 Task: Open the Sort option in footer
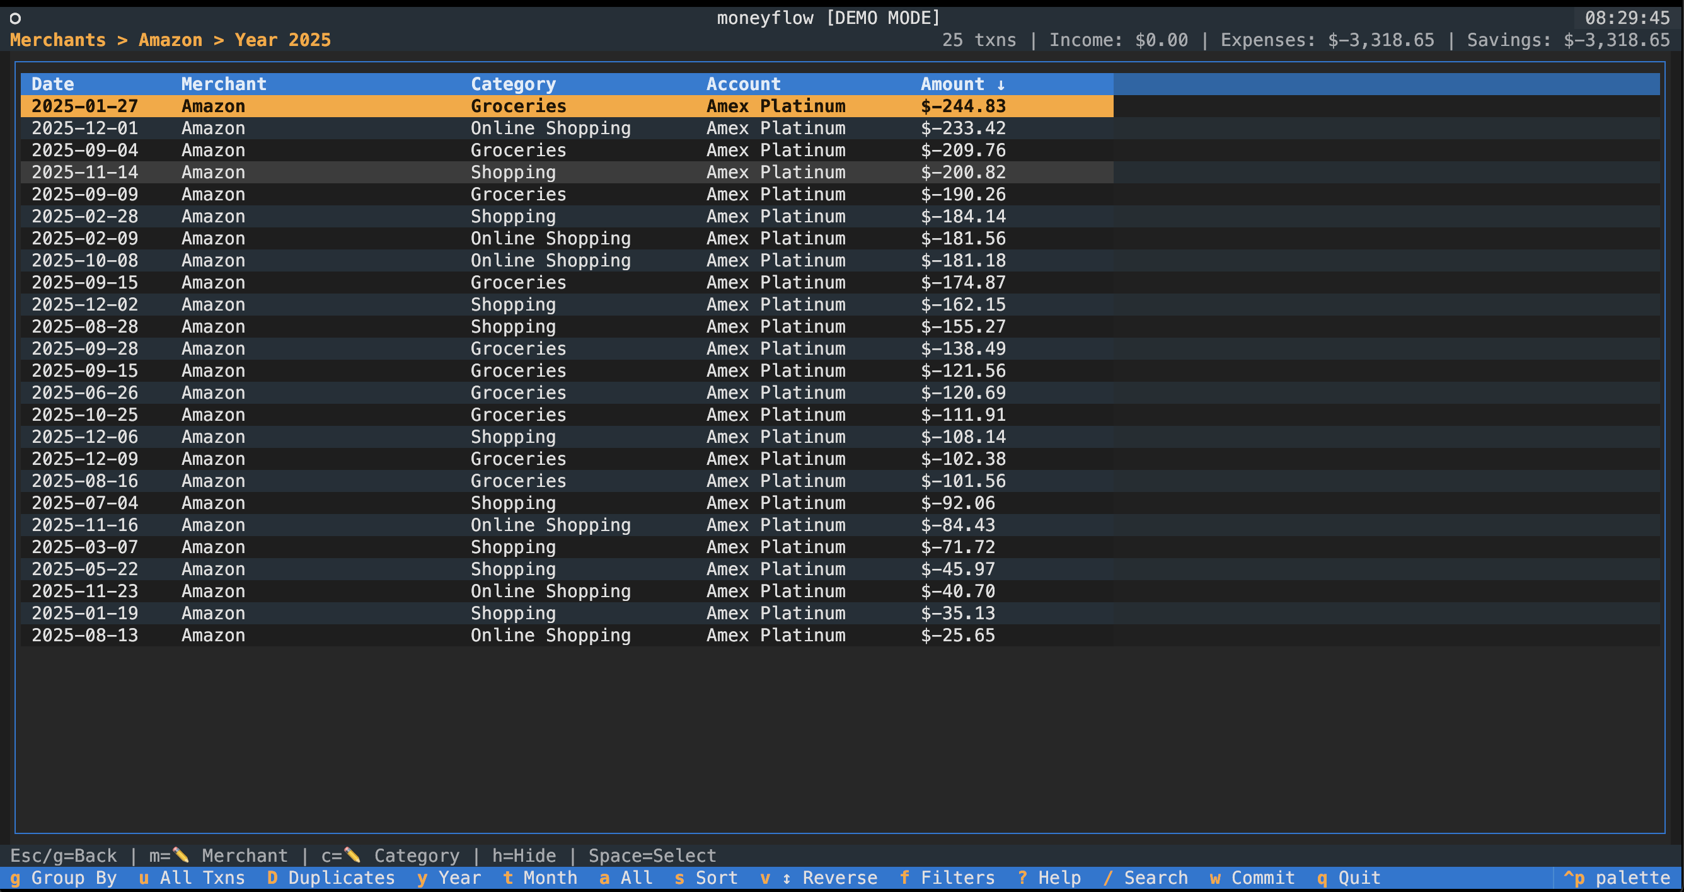[x=706, y=878]
